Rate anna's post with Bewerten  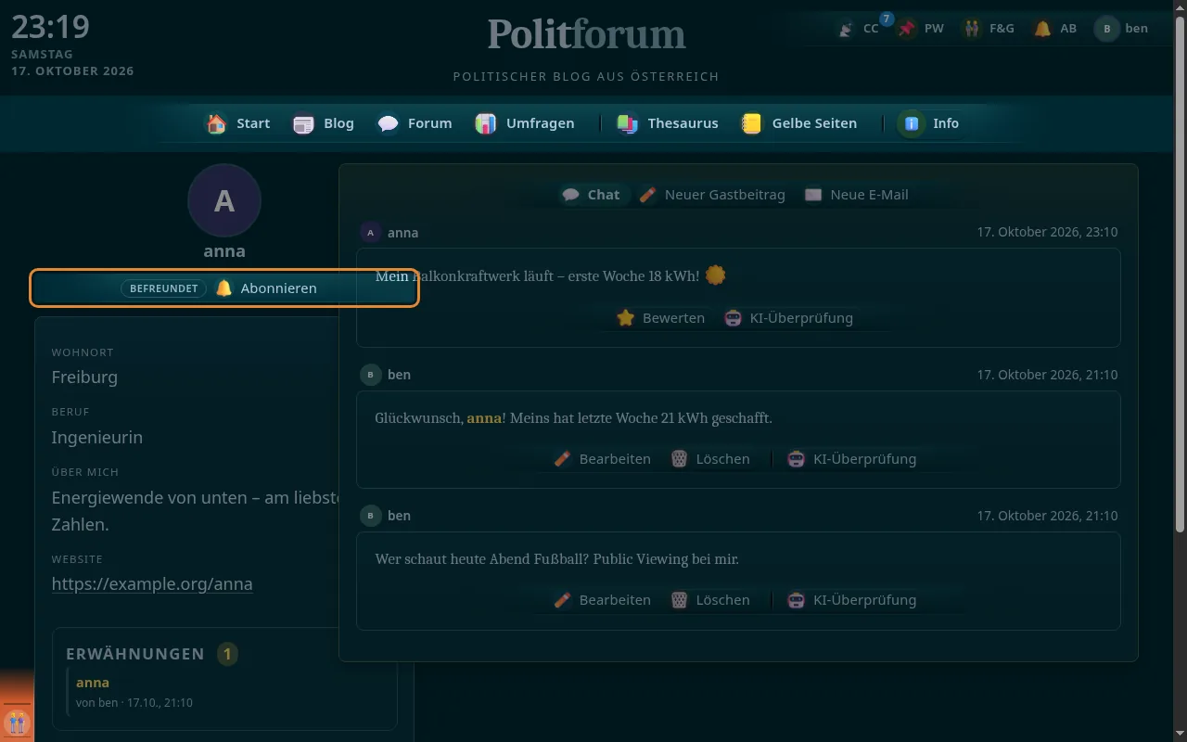click(660, 318)
